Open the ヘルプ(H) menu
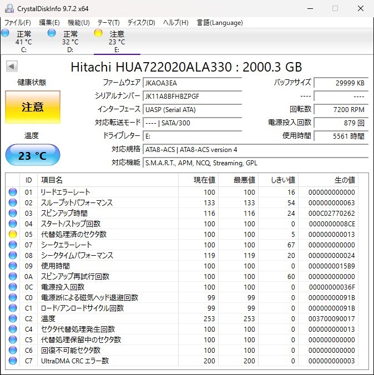374x375 pixels. tap(176, 23)
